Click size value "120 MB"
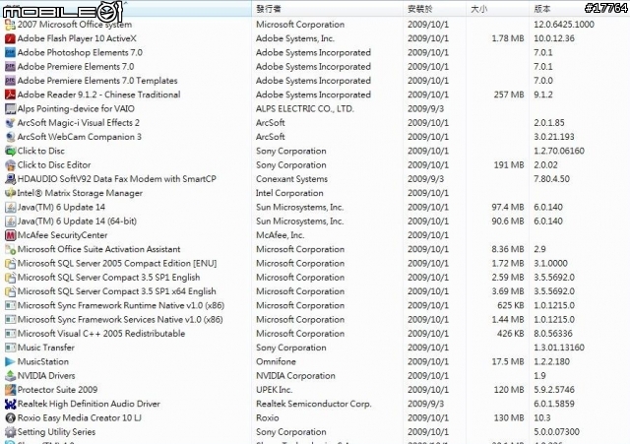This screenshot has width=630, height=444. [509, 390]
